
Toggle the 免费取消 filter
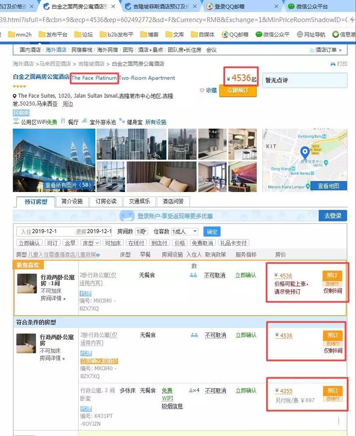202,243
